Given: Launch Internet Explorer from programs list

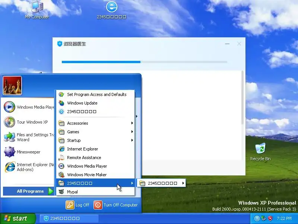Looking at the screenshot, I should [x=95, y=149].
